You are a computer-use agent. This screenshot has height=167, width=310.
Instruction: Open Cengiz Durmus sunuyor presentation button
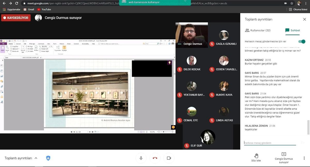[x=284, y=157]
